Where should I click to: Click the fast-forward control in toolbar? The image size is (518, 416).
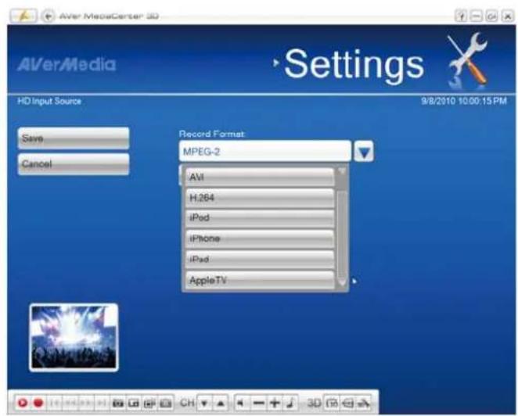tap(86, 403)
